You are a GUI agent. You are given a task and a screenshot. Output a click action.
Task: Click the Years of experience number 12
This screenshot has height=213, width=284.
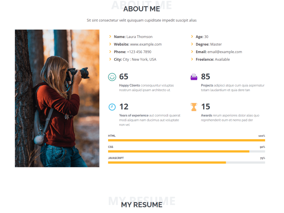pyautogui.click(x=124, y=107)
